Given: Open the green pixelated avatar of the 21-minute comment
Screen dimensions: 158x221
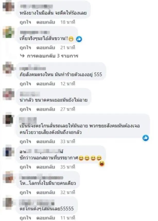Looking at the screenshot, I should [x=8, y=32].
